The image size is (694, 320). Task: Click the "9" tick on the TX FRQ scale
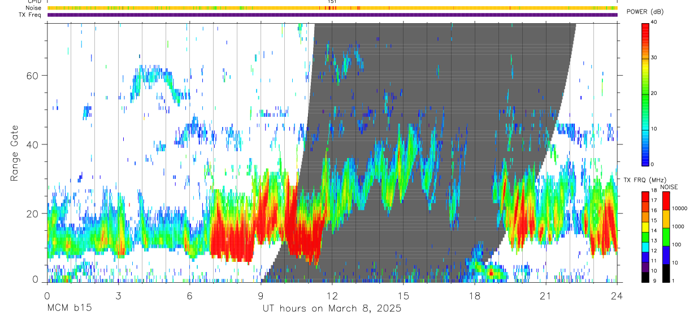pyautogui.click(x=653, y=280)
